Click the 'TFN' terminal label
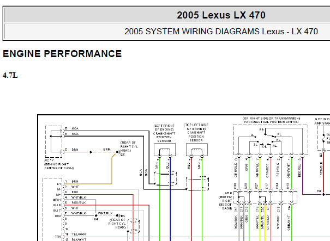Screen dimensions: 330x241 coord(58,237)
